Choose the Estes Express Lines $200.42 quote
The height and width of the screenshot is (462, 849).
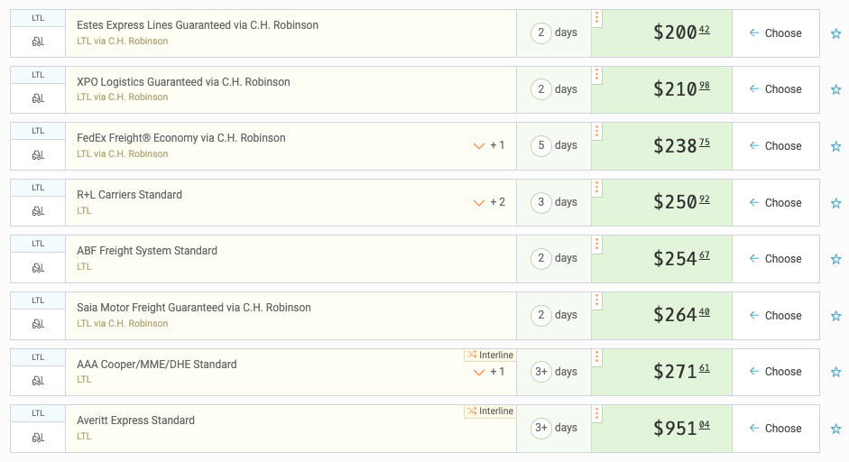click(775, 33)
